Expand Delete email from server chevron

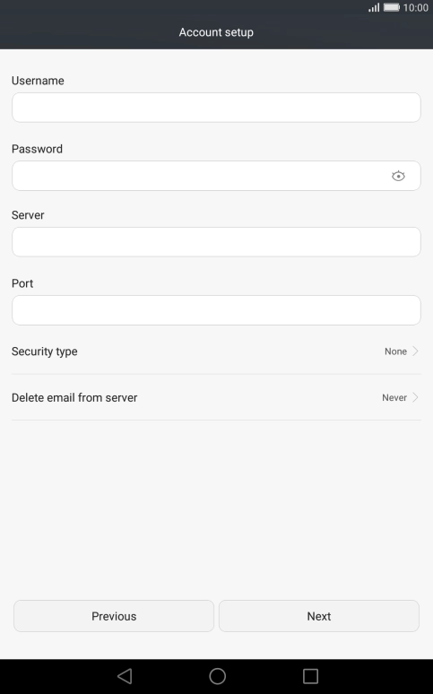tap(415, 397)
